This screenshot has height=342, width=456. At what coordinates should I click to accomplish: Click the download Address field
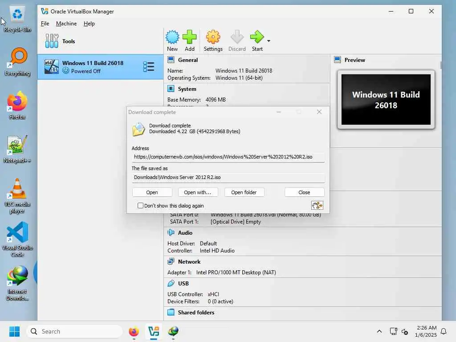[228, 157]
